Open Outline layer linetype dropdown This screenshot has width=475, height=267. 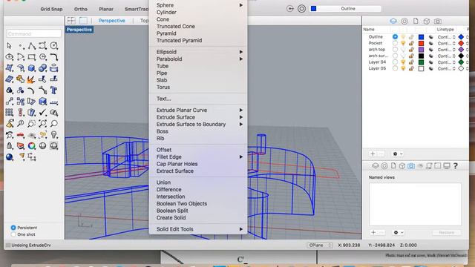click(446, 37)
